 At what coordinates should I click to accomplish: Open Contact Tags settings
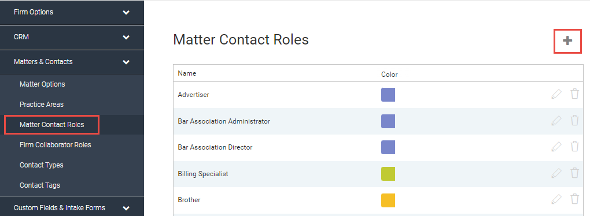pos(40,185)
